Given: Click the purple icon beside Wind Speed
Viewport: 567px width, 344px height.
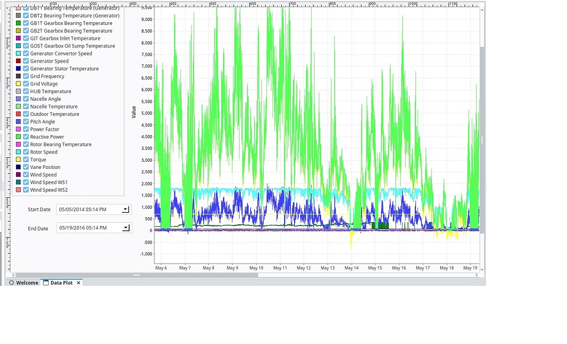Looking at the screenshot, I should click(x=18, y=174).
